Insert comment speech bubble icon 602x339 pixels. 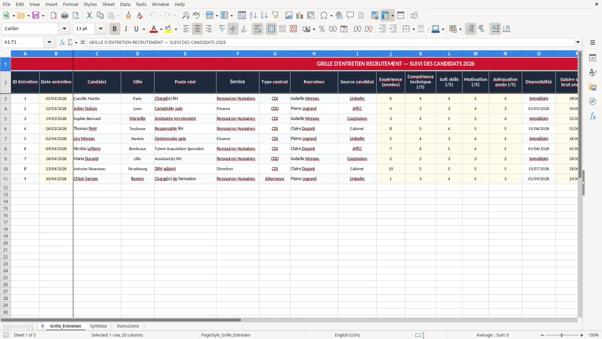(x=350, y=16)
